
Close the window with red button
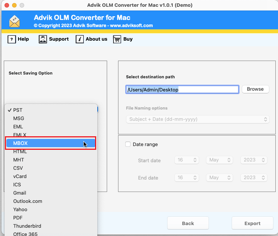click(7, 5)
